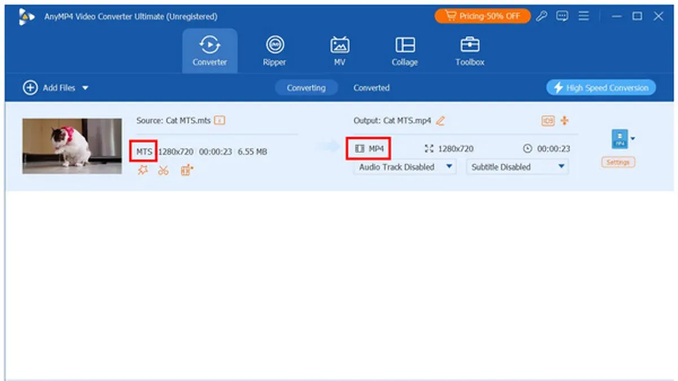Open the edit effects star-wand icon
This screenshot has height=381, width=678.
point(143,170)
